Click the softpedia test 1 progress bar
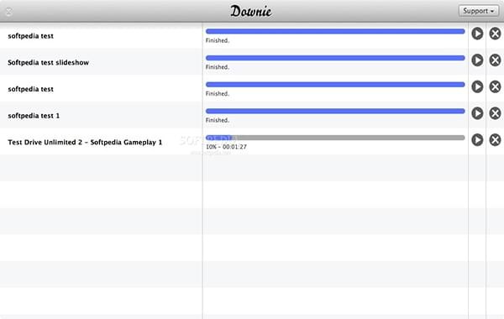The height and width of the screenshot is (319, 504). (335, 111)
